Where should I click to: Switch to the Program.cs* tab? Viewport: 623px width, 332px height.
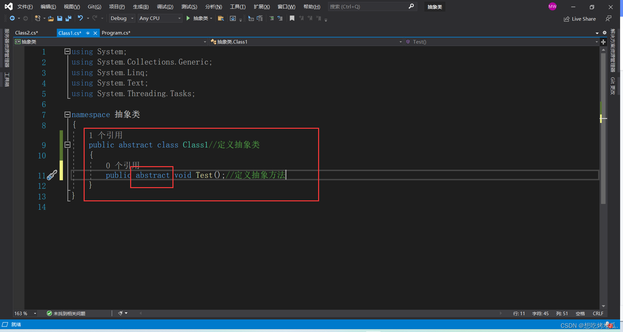point(116,33)
